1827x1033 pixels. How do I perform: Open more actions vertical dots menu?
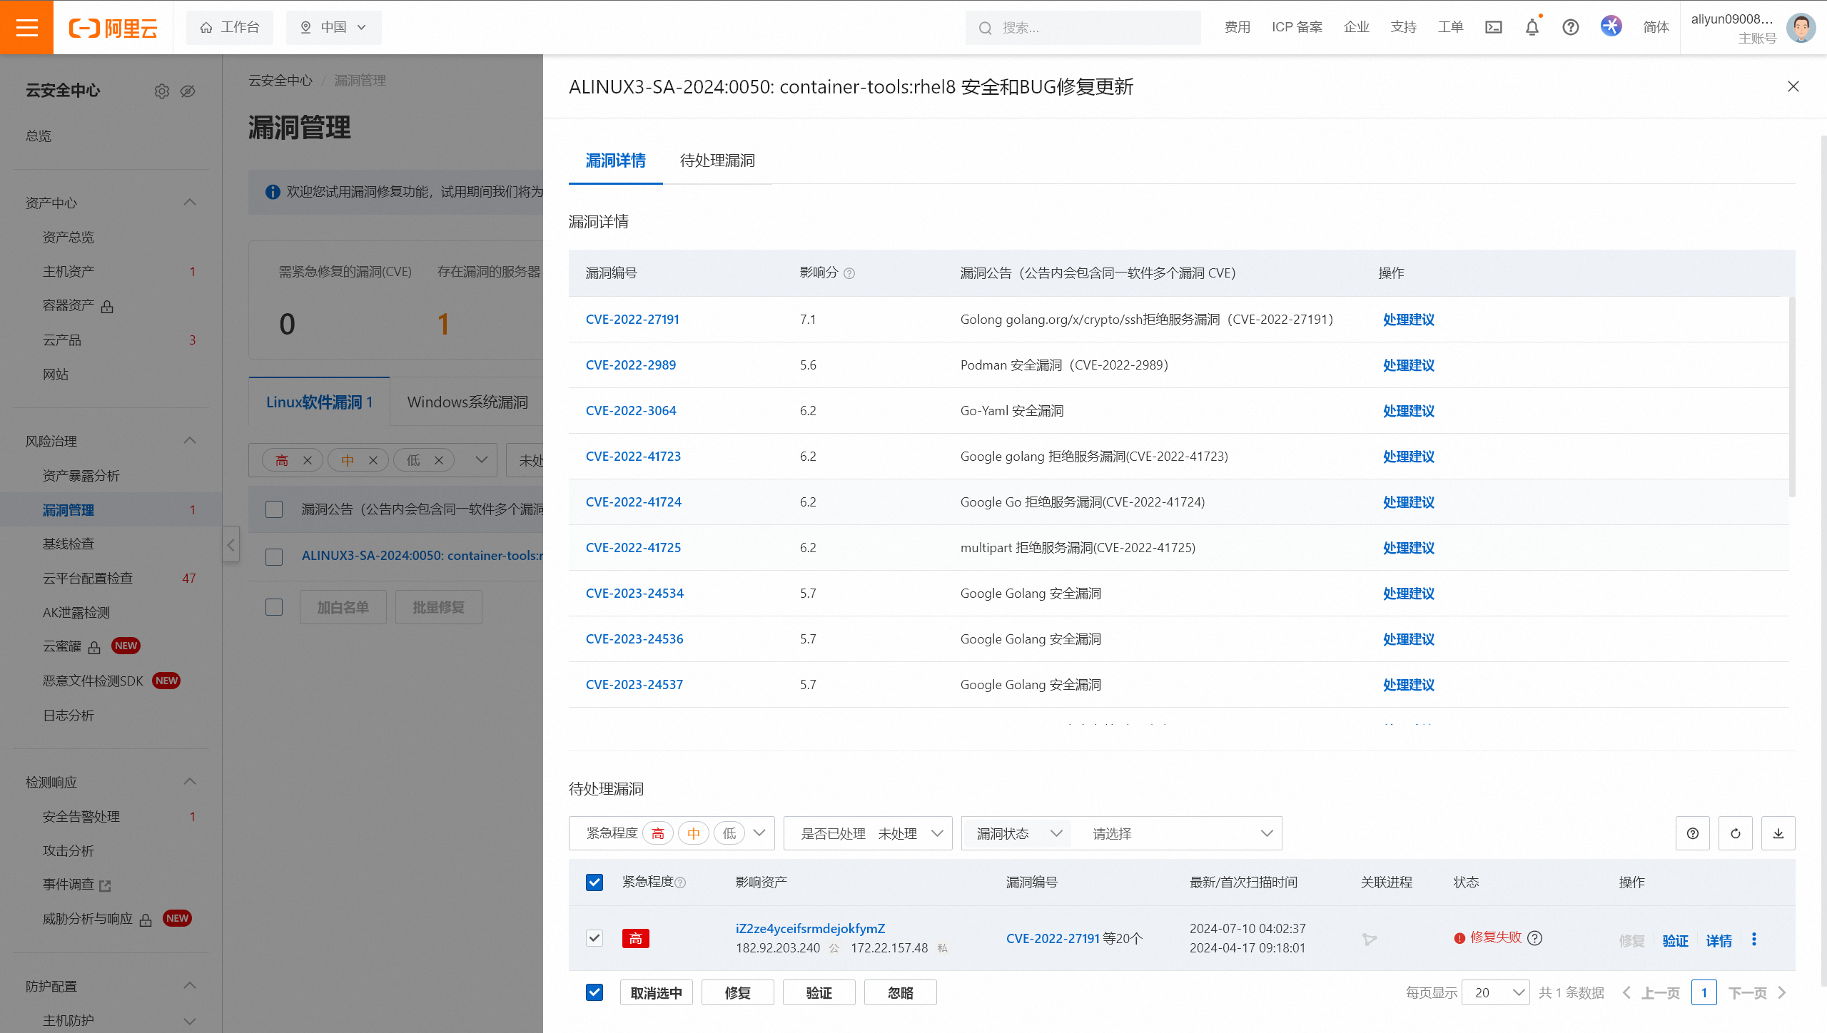click(1754, 940)
